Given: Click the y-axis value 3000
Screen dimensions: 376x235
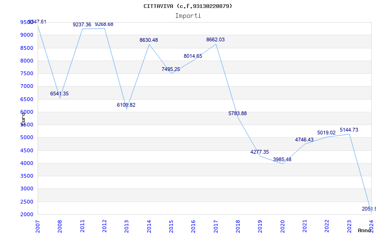Looking at the screenshot, I should tap(27, 189).
